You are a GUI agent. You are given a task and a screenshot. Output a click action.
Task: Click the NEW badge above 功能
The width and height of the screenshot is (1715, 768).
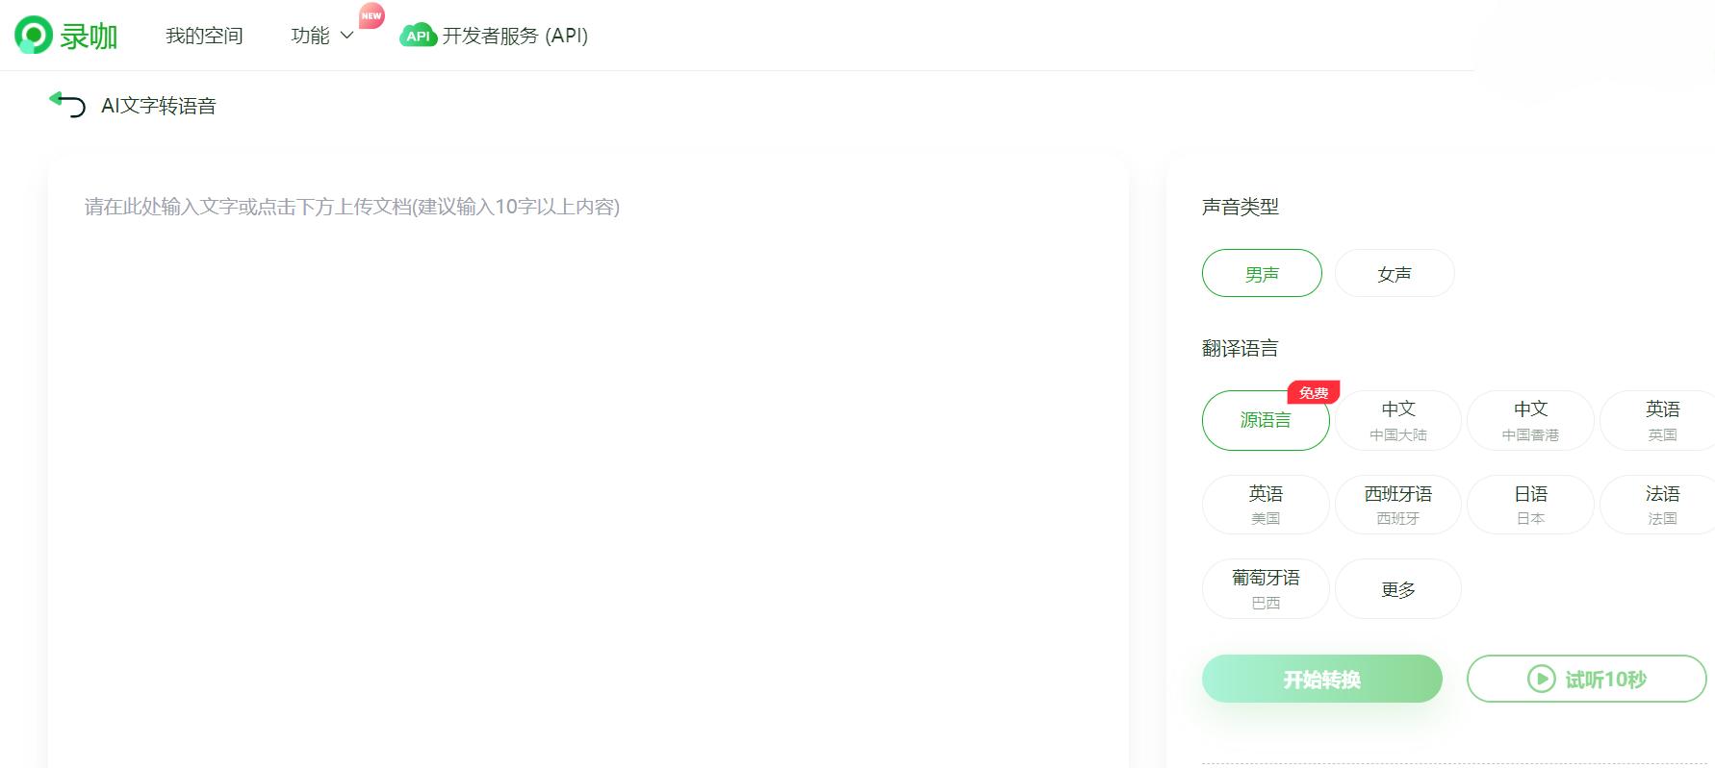(370, 14)
